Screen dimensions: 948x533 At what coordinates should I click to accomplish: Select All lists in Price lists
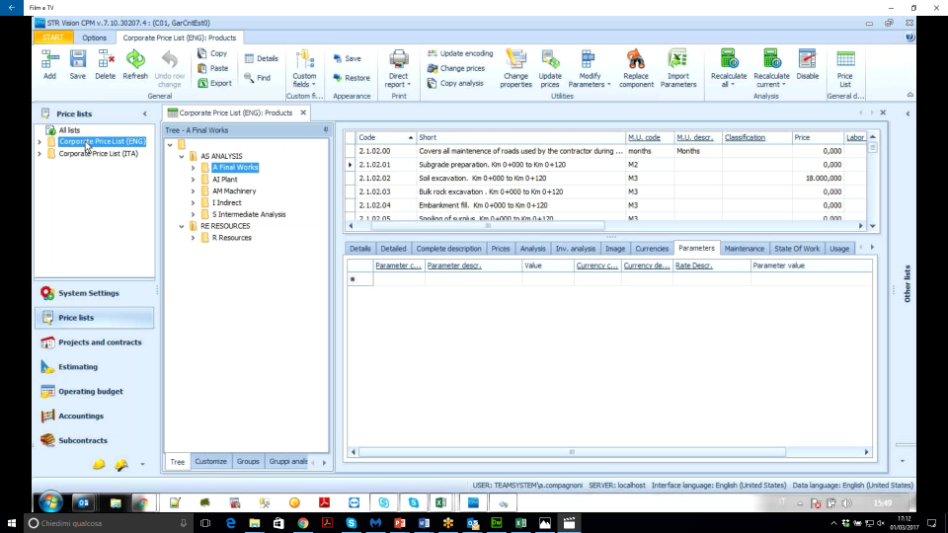point(69,130)
